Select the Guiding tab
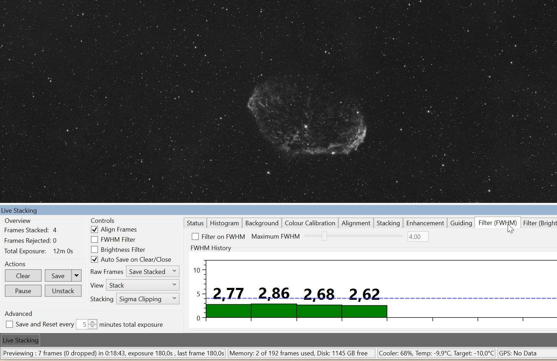Screen dimensions: 557x361 [461, 223]
